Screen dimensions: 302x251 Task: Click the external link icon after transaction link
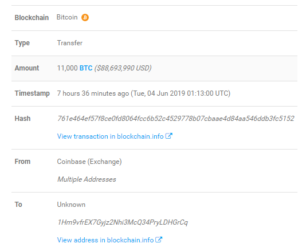click(x=169, y=136)
